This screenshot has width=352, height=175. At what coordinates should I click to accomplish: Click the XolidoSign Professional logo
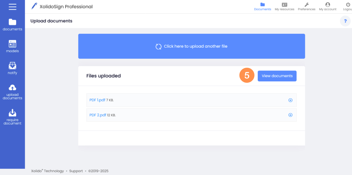[62, 6]
